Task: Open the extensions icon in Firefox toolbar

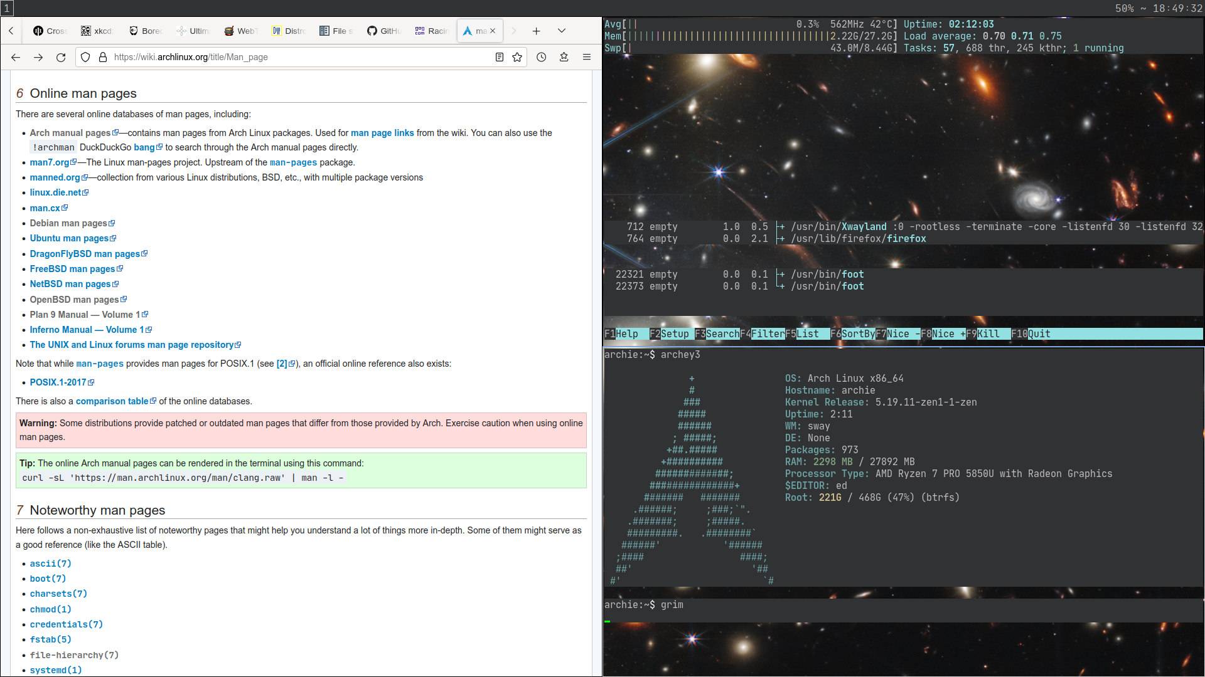Action: (x=564, y=57)
